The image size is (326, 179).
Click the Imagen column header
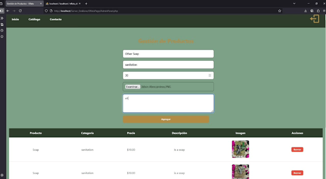click(240, 133)
